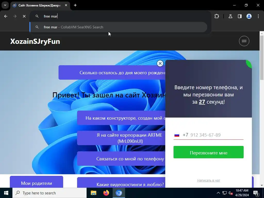Show hidden system tray icons

point(218,193)
